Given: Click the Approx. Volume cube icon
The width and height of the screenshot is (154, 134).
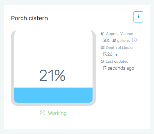Looking at the screenshot, I should 102,34.
